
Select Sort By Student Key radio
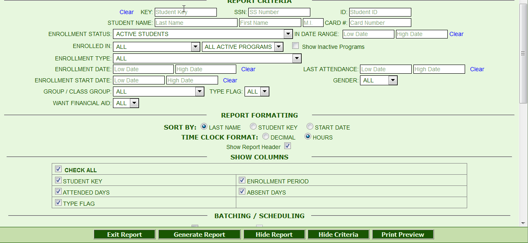pyautogui.click(x=253, y=126)
